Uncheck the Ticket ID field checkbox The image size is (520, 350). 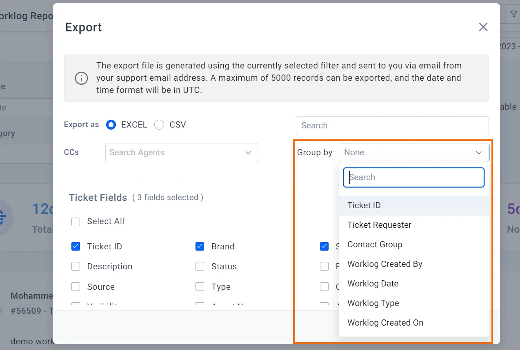point(76,247)
